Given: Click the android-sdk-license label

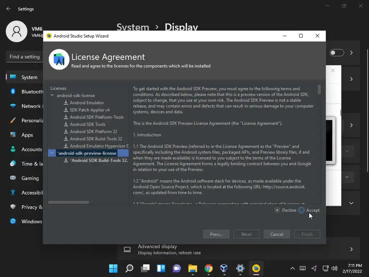Looking at the screenshot, I should (76, 95).
